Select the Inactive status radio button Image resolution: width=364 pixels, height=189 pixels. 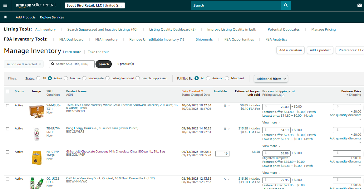pyautogui.click(x=66, y=78)
